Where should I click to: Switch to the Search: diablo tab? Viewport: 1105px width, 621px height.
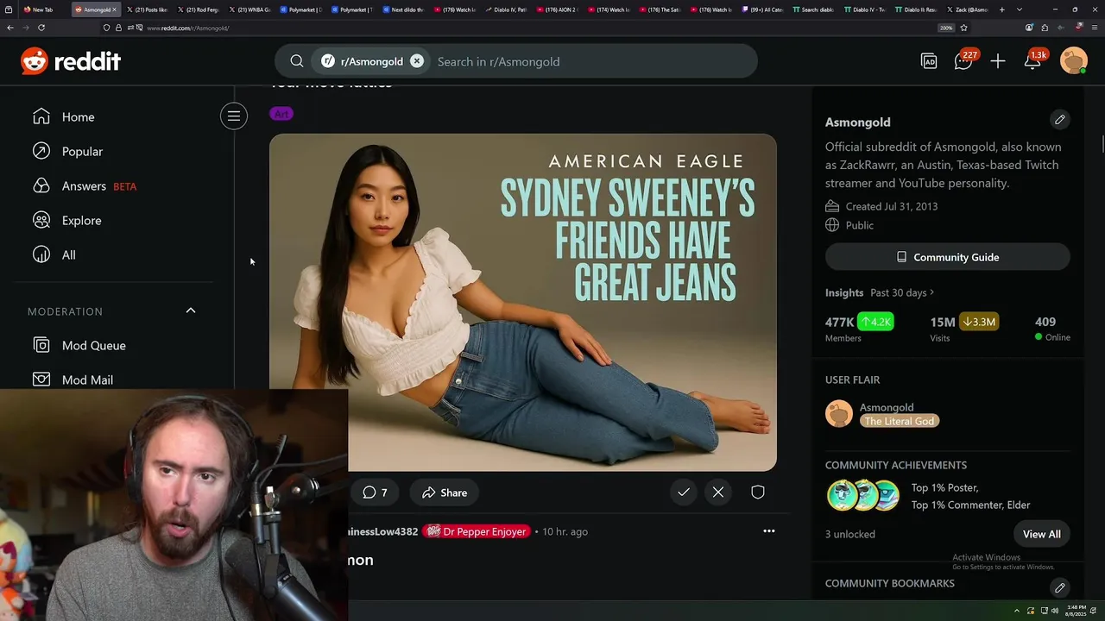813,9
